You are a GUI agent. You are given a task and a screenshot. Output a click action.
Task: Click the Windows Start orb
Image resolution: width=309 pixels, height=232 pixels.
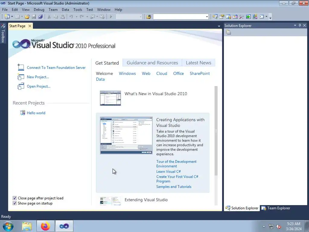tap(8, 226)
